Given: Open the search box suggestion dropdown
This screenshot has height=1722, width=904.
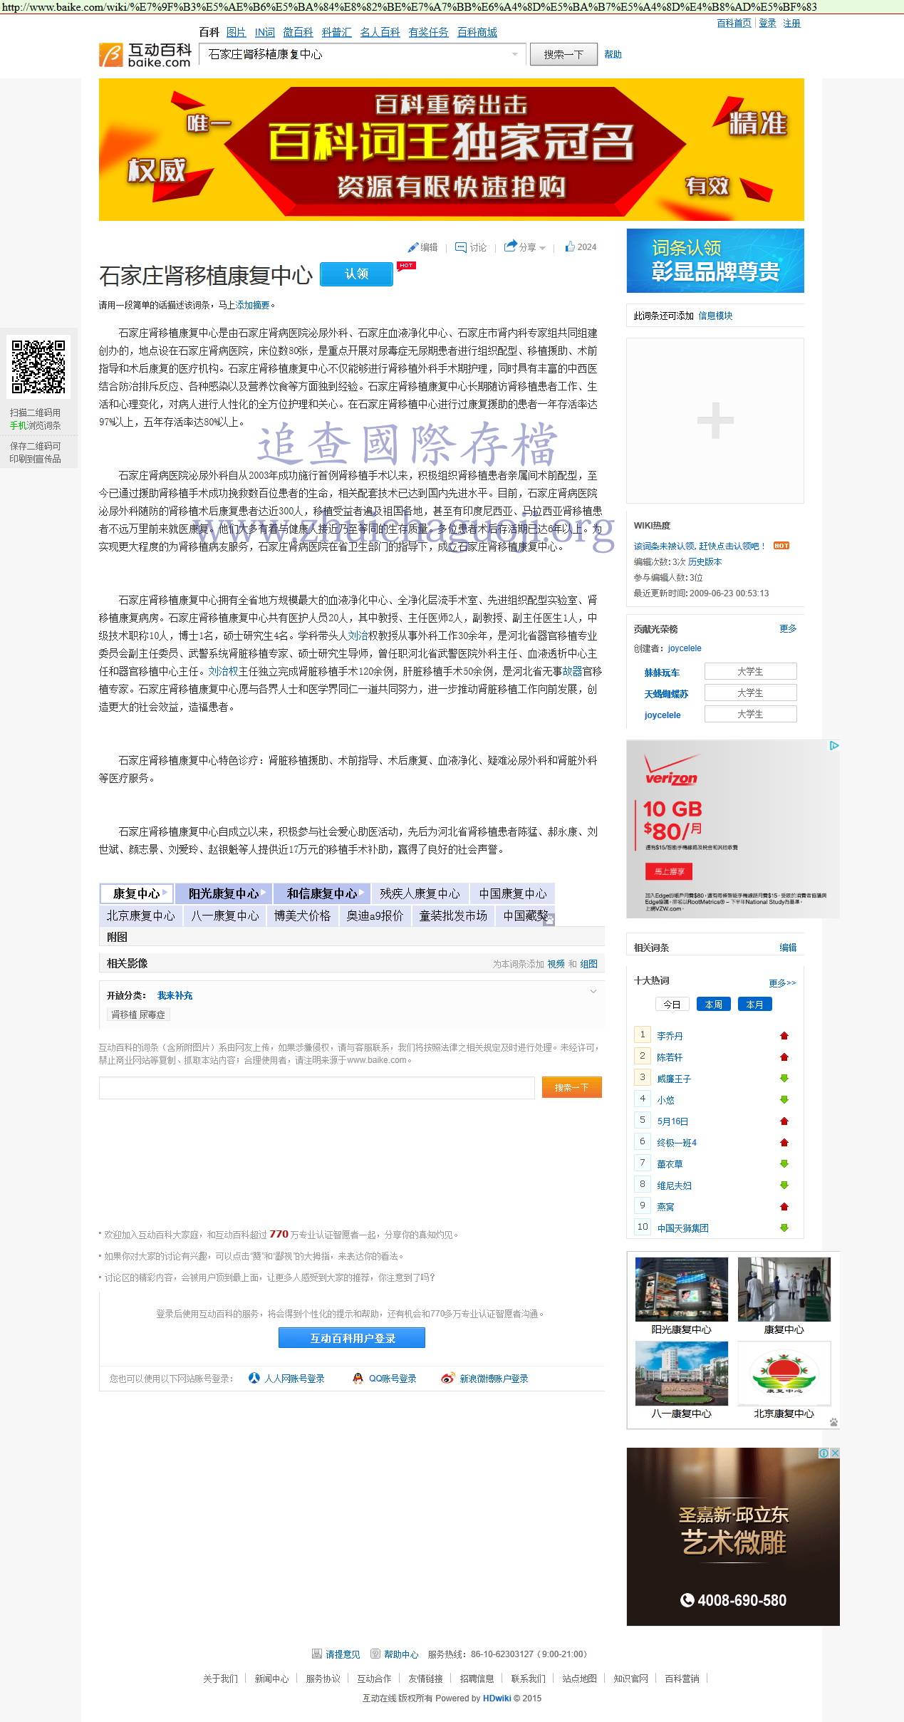Looking at the screenshot, I should click(515, 54).
